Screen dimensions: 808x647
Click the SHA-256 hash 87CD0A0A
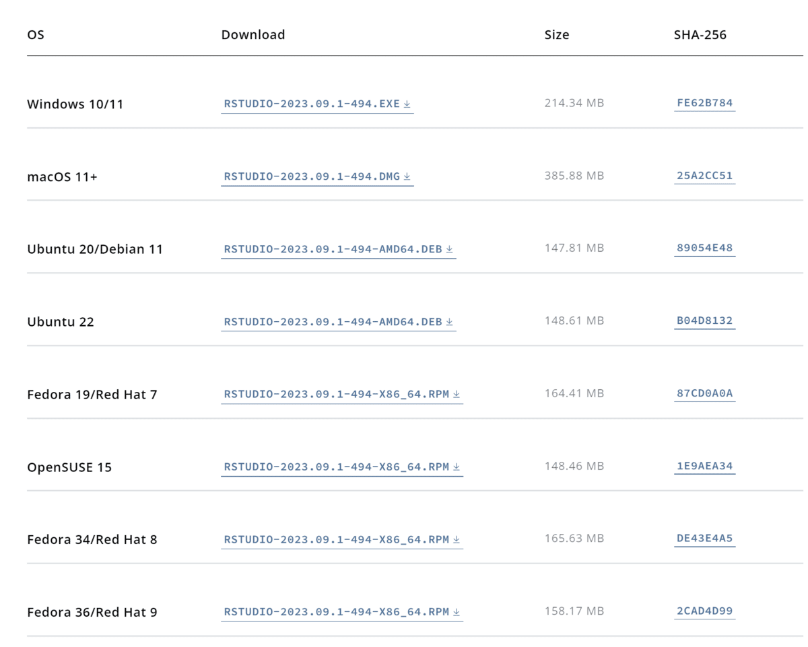coord(704,394)
